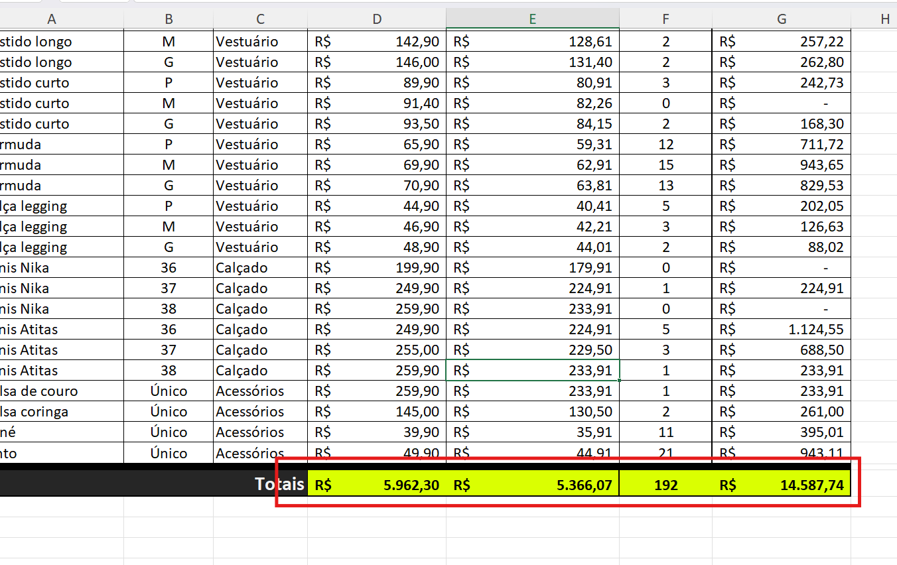This screenshot has height=565, width=897.
Task: Click quantity cell showing 11
Action: [x=666, y=432]
